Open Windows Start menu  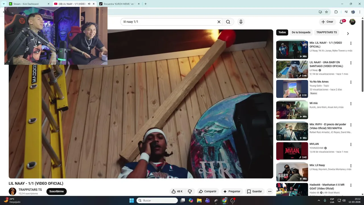[x=132, y=200]
